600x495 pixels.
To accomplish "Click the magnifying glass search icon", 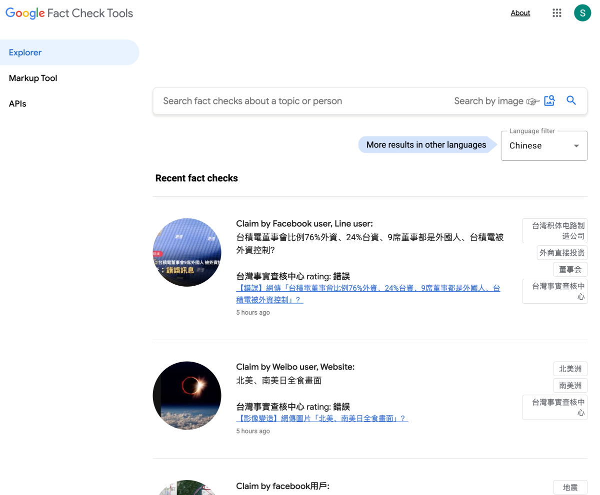I will click(571, 101).
